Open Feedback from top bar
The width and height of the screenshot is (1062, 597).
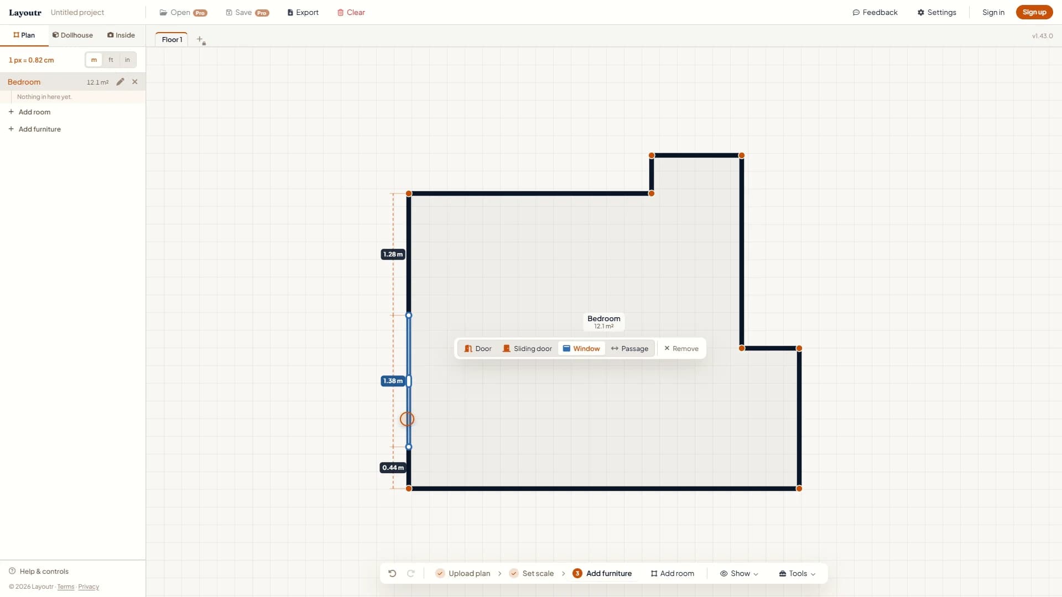[875, 12]
